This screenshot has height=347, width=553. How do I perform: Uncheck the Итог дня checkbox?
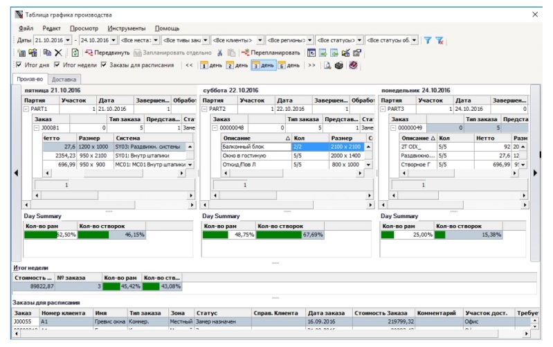point(19,65)
